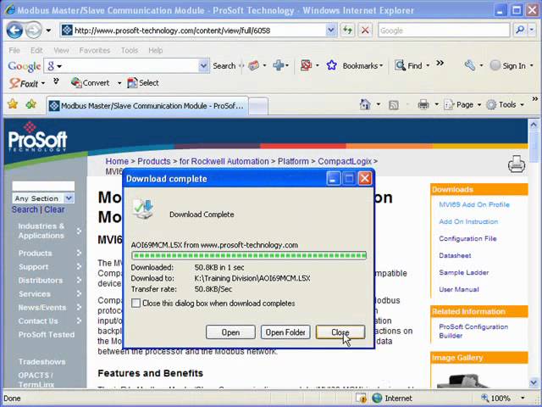Click the Google search box in the browser's top-right corner
Image resolution: width=542 pixels, height=407 pixels.
click(444, 31)
